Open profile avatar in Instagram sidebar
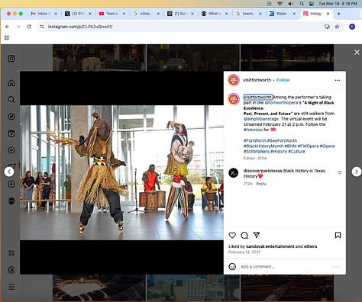 click(x=11, y=201)
